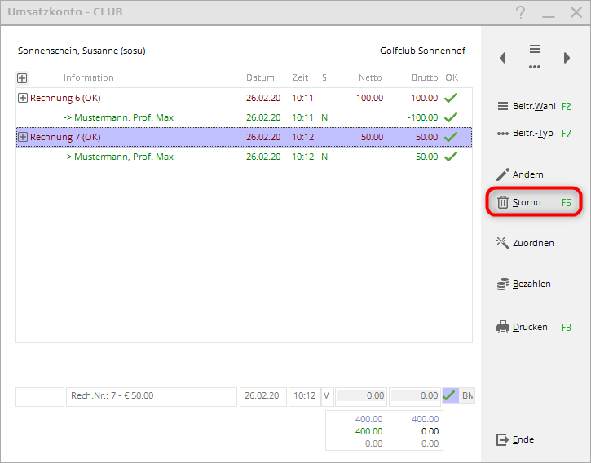Click the Ändern pencil icon
The image size is (591, 463).
coord(503,174)
